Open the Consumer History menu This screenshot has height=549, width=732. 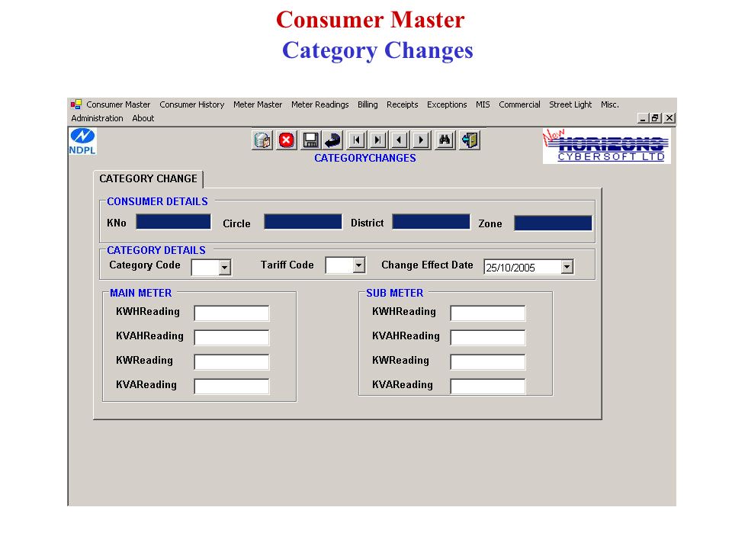(x=192, y=104)
